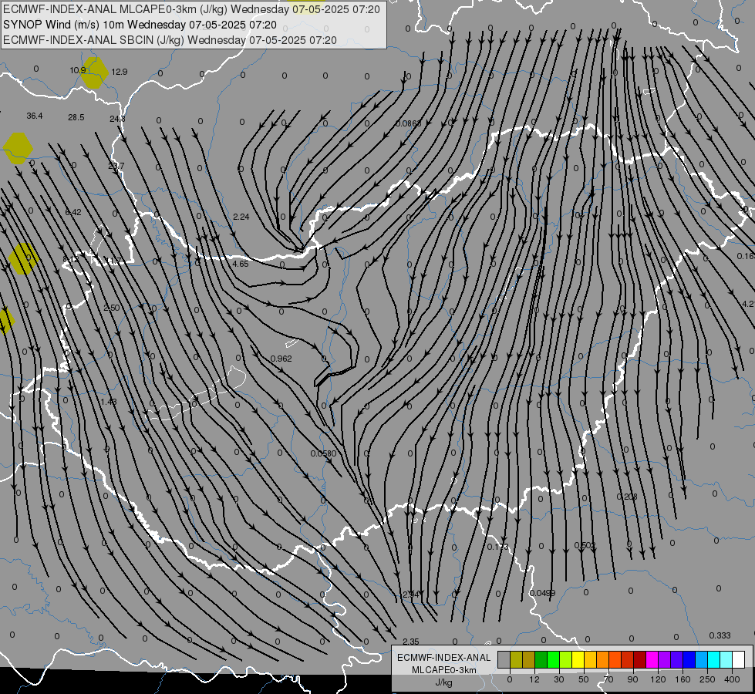Select the dark green legend swatch

pos(541,660)
